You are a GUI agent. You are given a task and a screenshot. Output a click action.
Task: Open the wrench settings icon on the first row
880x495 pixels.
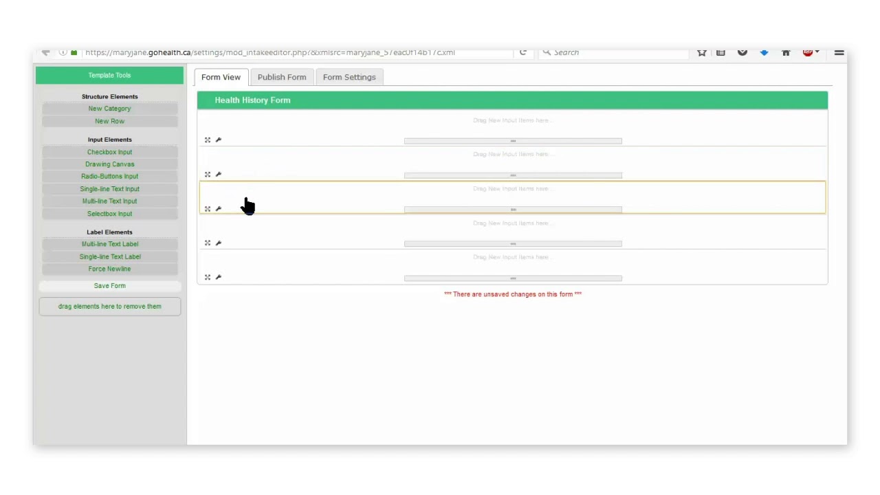(x=219, y=140)
